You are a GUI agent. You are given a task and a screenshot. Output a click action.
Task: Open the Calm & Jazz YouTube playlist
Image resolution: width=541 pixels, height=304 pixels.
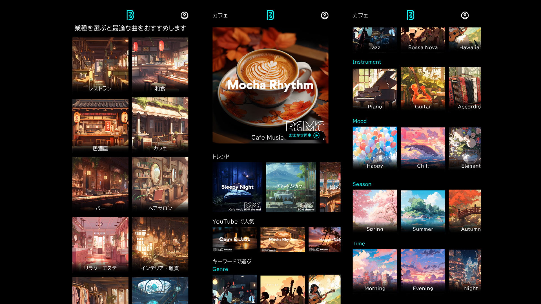click(235, 239)
